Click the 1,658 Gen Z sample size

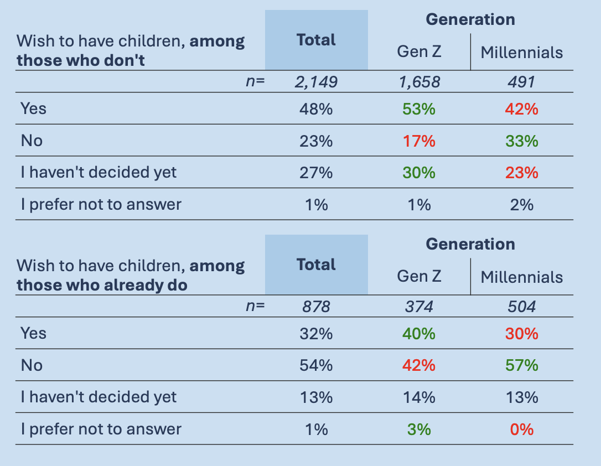419,82
